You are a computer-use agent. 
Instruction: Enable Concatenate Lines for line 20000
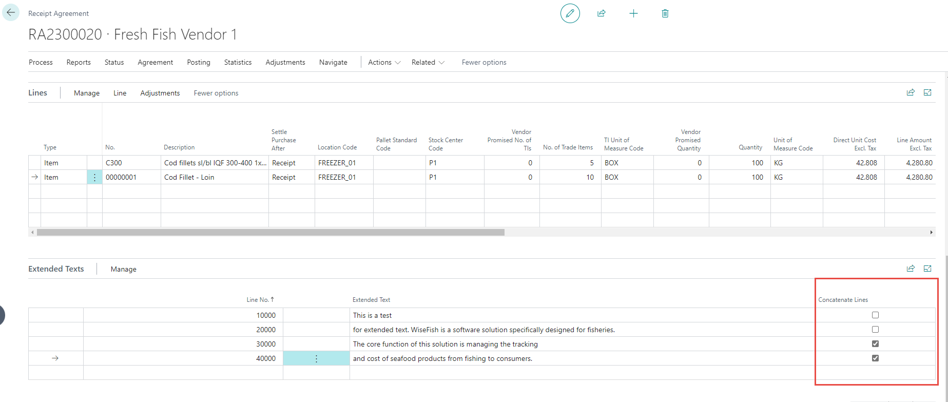pyautogui.click(x=875, y=330)
